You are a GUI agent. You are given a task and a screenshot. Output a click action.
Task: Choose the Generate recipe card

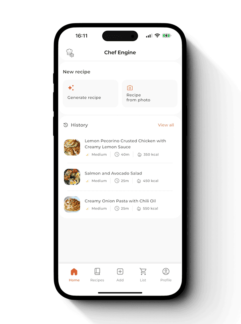(90, 93)
